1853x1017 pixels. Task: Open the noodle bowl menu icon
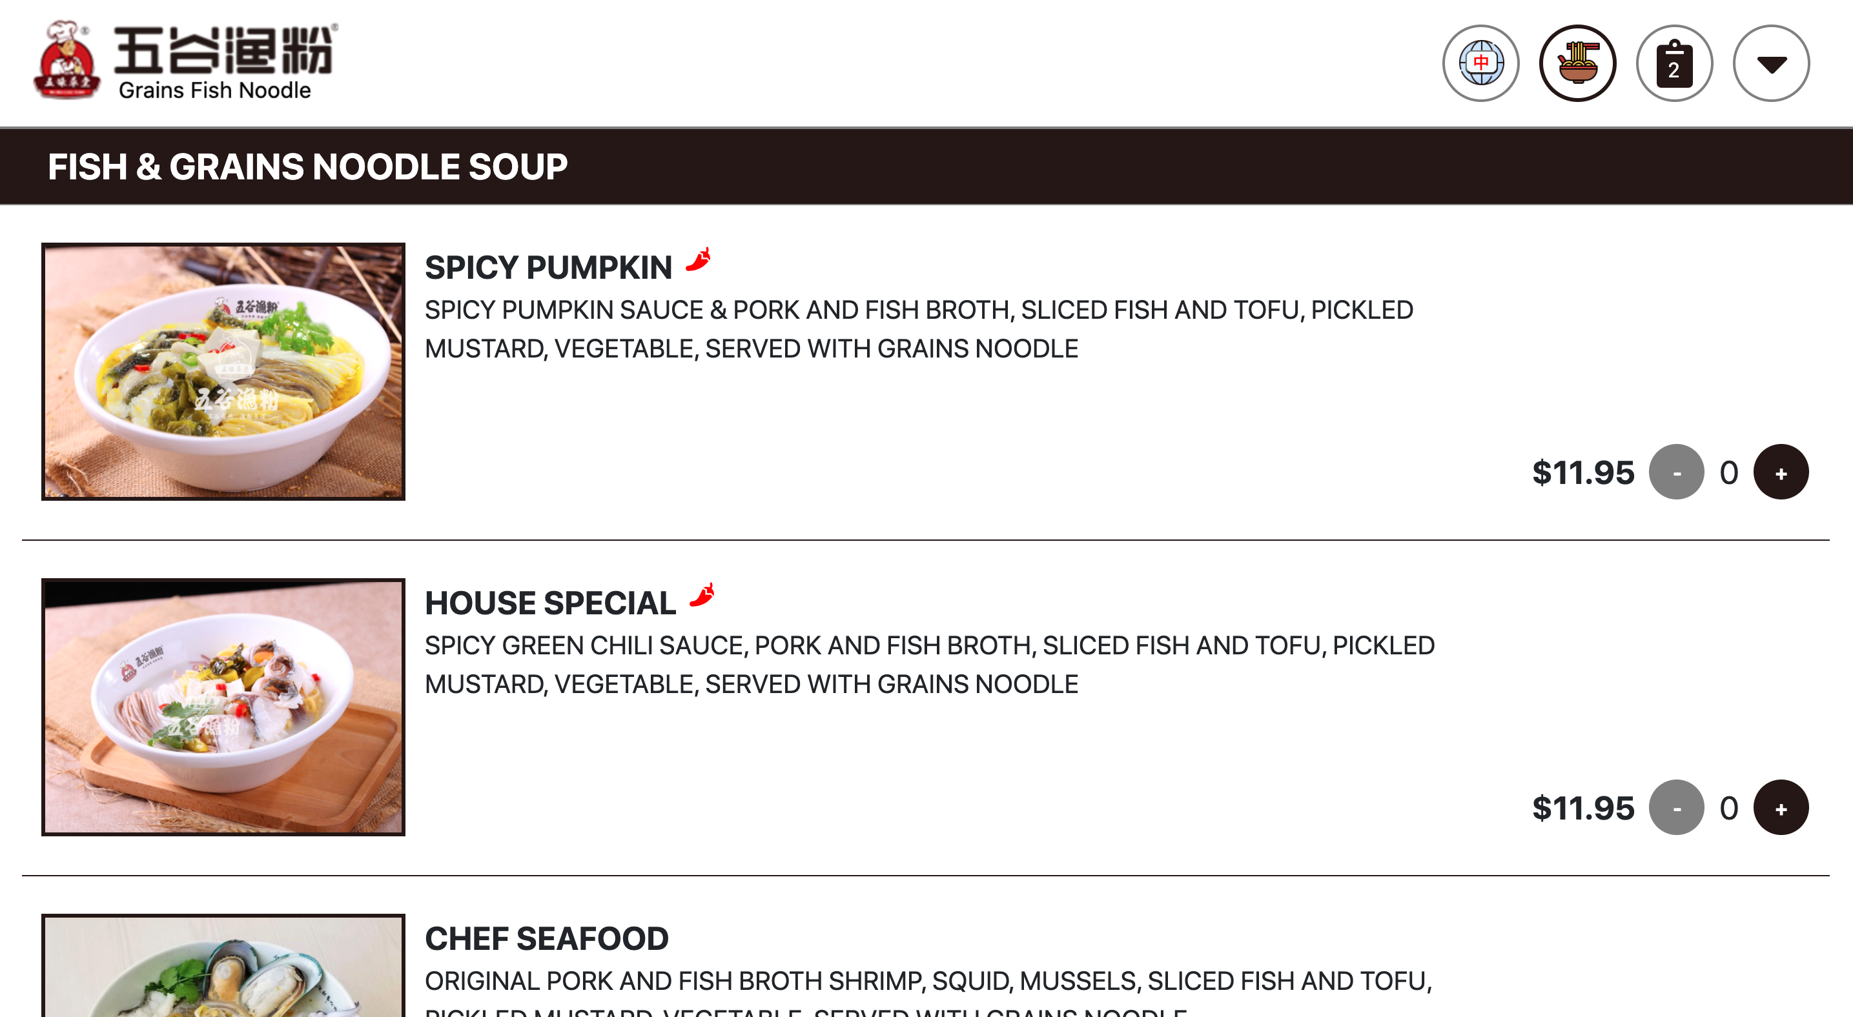pos(1577,63)
